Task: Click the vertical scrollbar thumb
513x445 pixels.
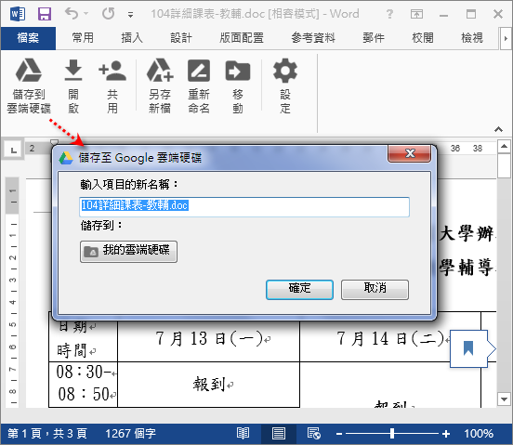Action: (504, 165)
